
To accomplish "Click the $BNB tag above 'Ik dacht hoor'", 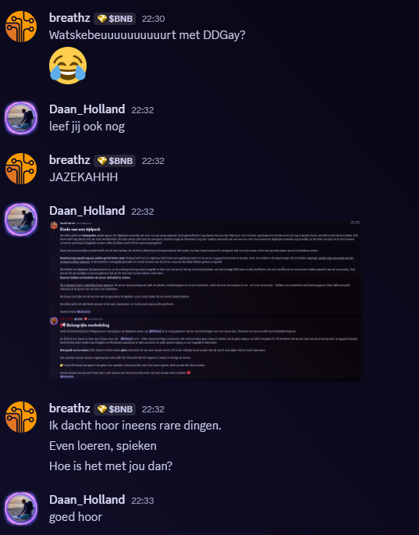I will pos(115,409).
